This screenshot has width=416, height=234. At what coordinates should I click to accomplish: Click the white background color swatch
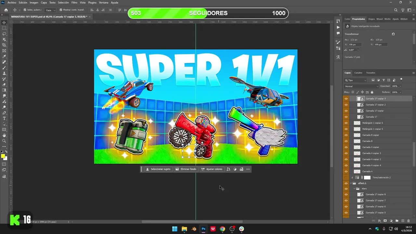[6, 159]
